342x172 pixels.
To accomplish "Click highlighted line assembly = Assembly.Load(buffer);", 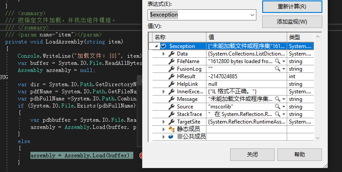I will pos(82,156).
